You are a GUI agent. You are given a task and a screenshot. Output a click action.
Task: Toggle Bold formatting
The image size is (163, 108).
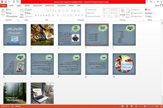pos(36,15)
